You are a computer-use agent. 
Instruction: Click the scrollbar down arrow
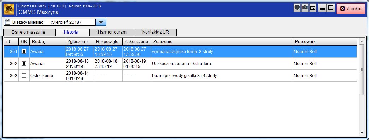[x=362, y=133]
